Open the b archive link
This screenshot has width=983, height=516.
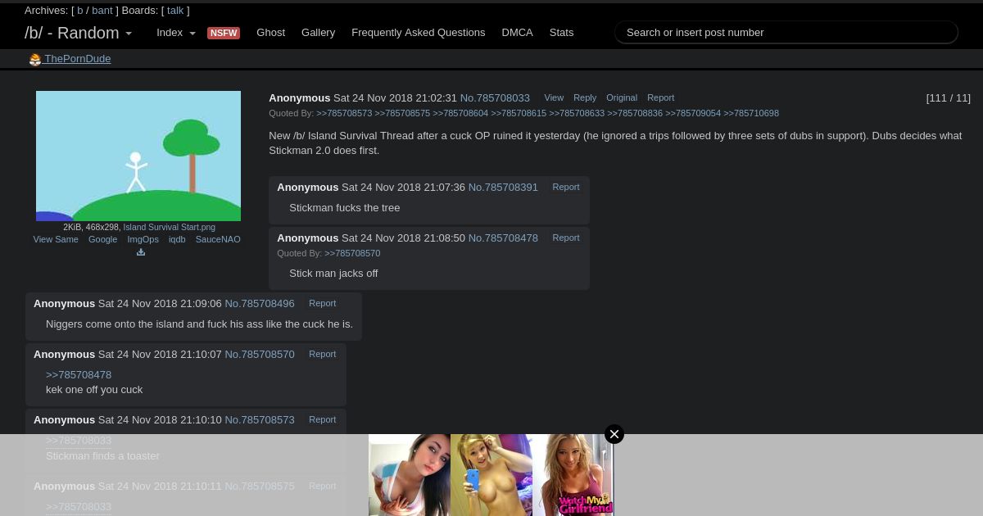(80, 11)
